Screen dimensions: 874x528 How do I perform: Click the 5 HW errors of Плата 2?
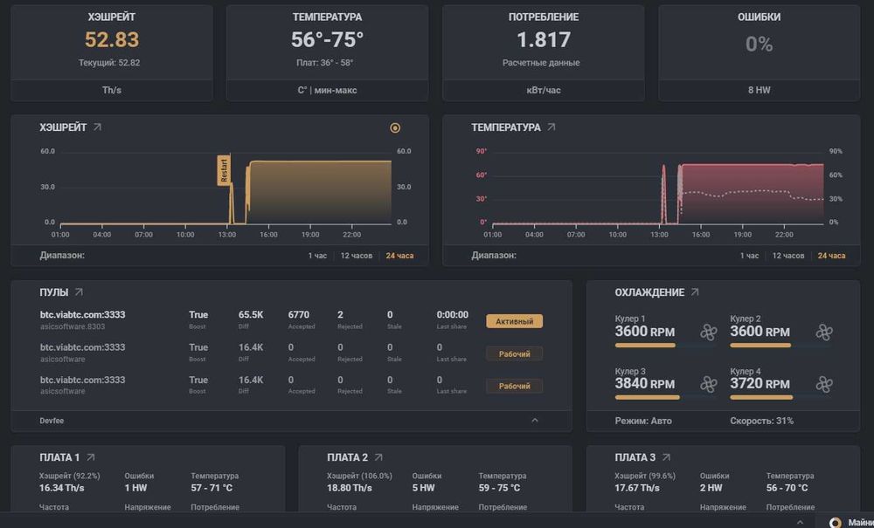click(423, 488)
